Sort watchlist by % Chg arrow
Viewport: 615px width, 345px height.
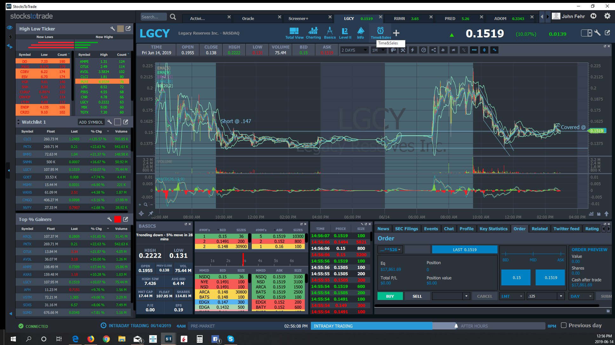point(108,131)
